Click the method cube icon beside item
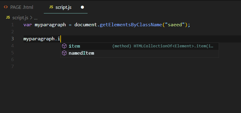The image size is (241, 113). (64, 46)
